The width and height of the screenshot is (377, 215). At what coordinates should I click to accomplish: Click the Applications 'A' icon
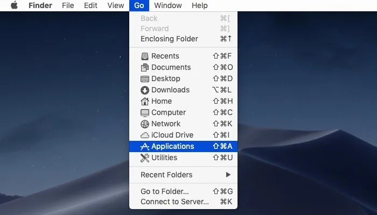click(145, 146)
